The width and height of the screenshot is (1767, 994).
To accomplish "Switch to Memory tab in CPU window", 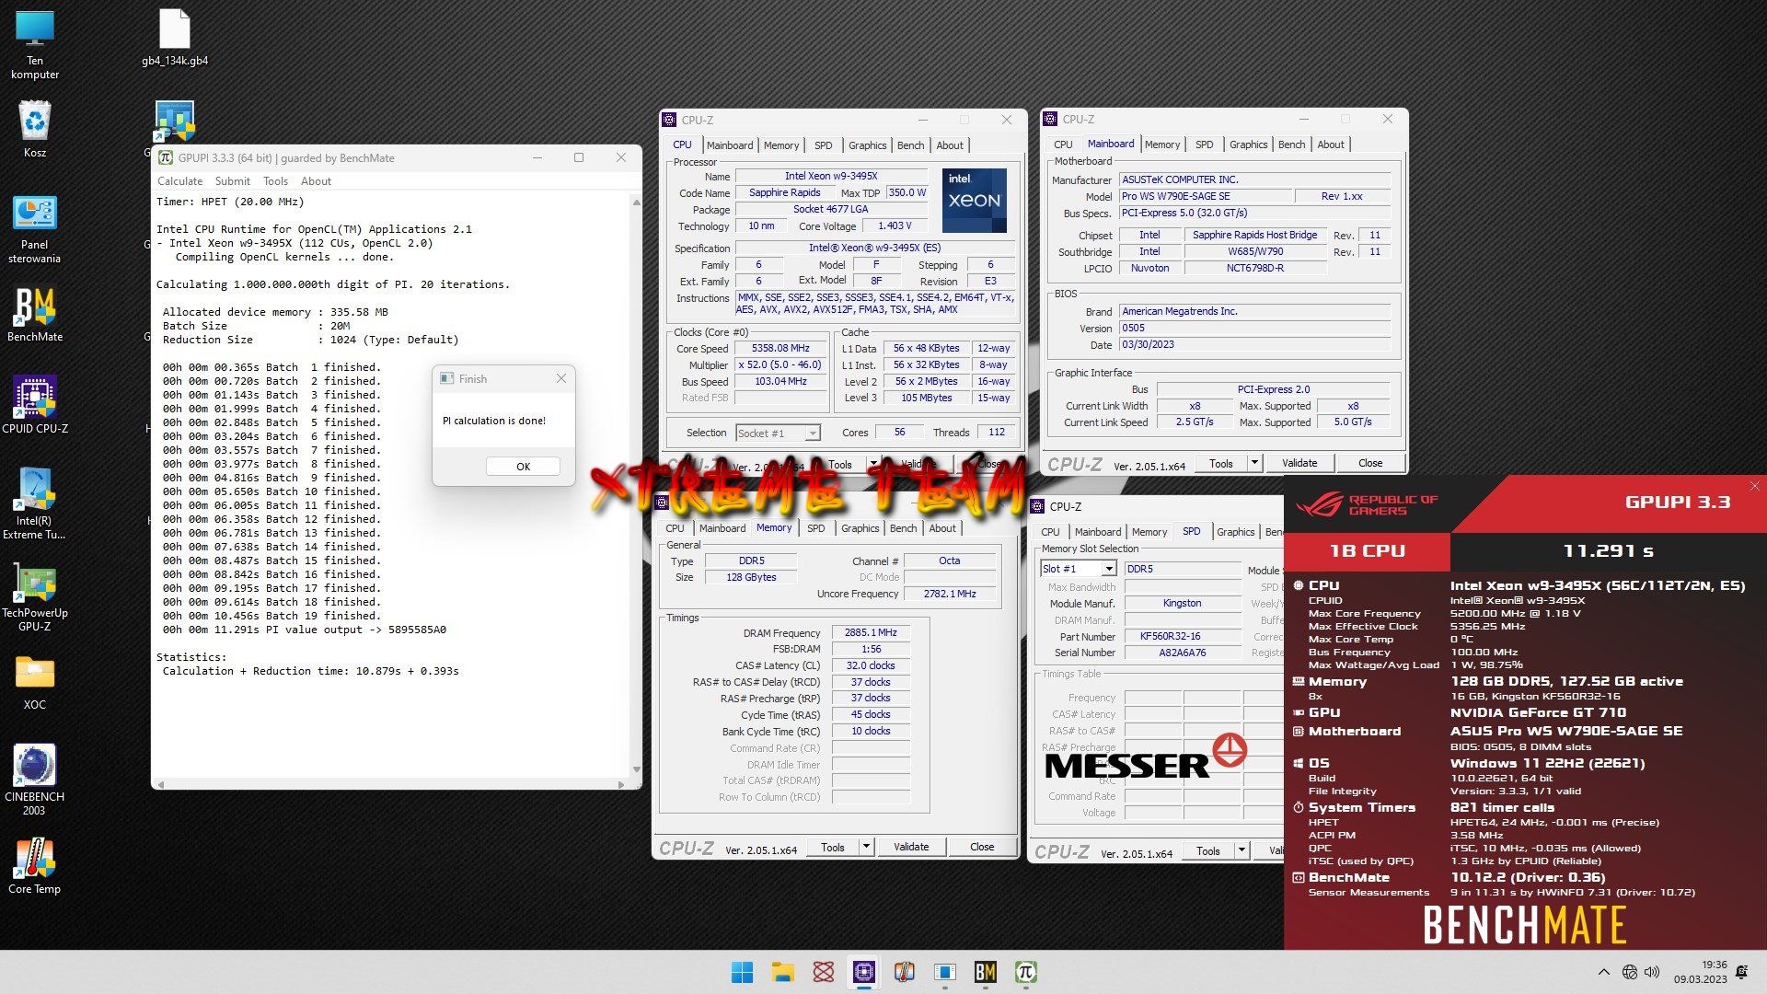I will 781,145.
